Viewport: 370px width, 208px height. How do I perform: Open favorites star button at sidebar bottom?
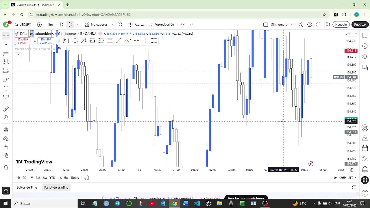[6, 191]
